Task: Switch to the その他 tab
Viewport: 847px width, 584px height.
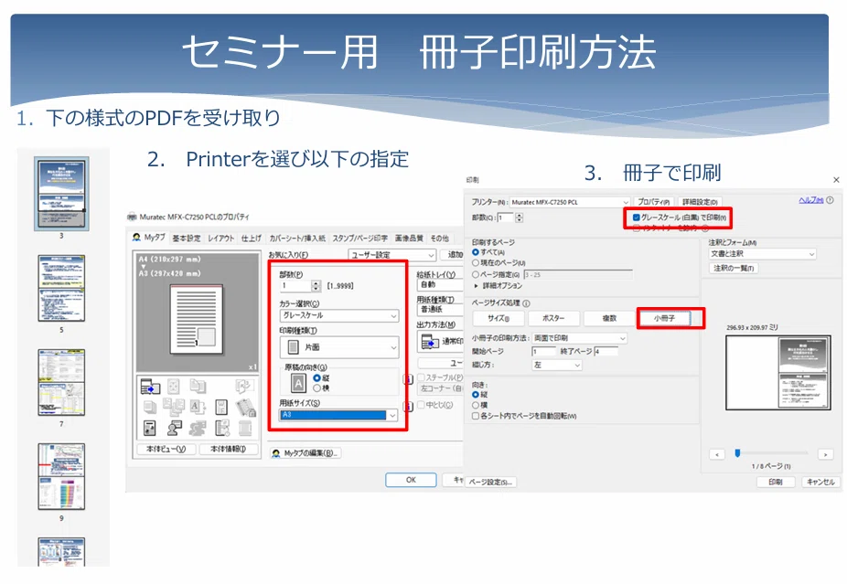Action: click(x=439, y=238)
